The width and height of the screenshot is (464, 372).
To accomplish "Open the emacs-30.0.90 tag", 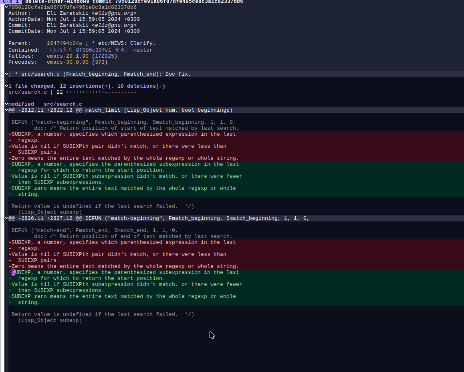I will click(x=67, y=62).
